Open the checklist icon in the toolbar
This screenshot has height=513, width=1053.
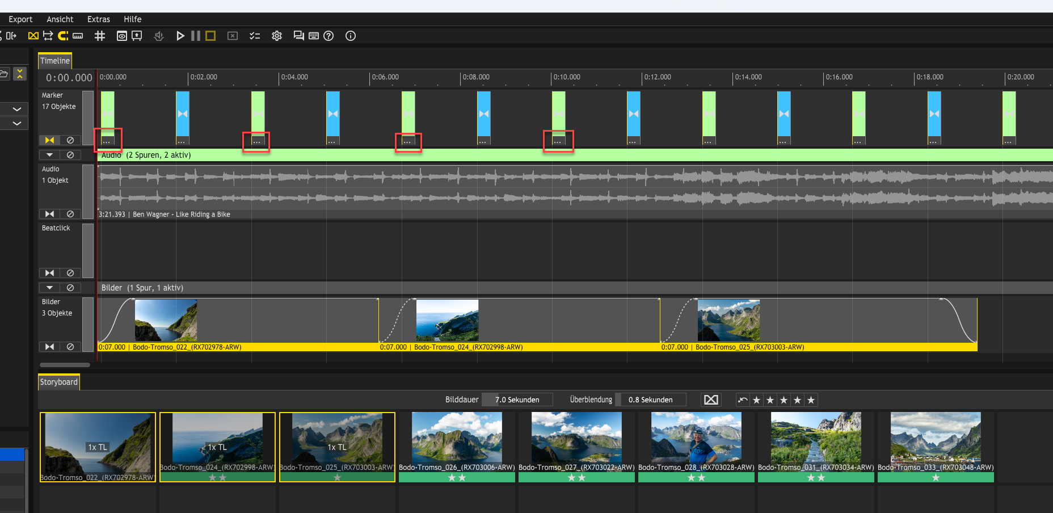(255, 36)
